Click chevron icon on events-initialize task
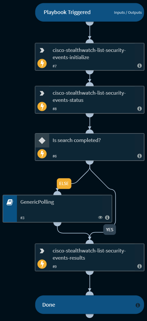 [42, 50]
